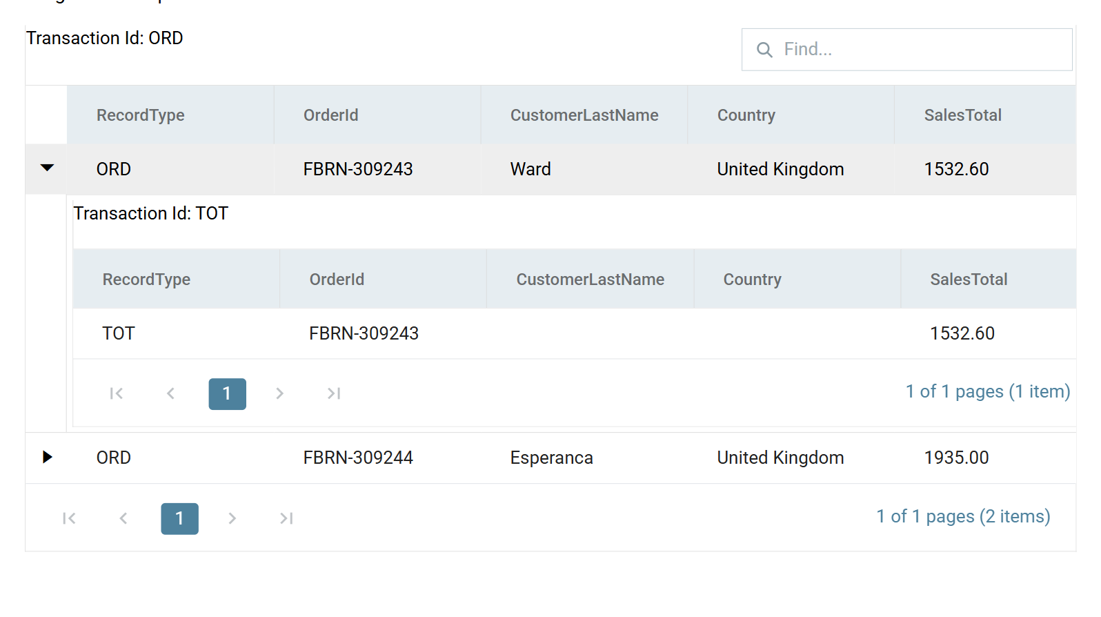The width and height of the screenshot is (1101, 617).
Task: Go to next page in nested TOT pager
Action: click(x=279, y=393)
